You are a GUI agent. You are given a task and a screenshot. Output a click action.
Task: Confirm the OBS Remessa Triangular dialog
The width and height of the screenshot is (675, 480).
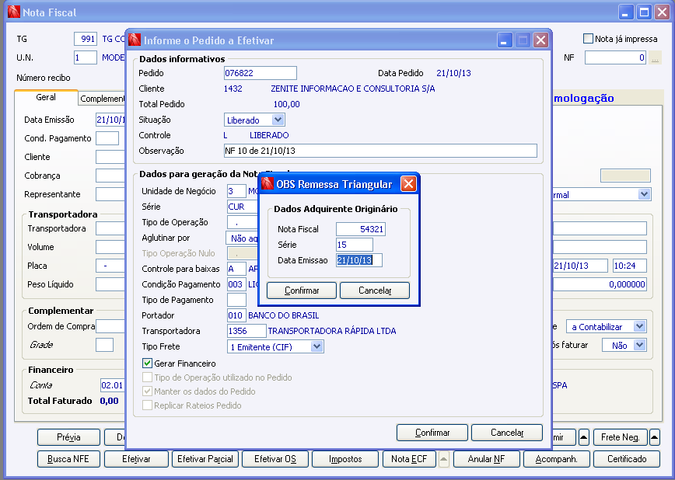[302, 290]
